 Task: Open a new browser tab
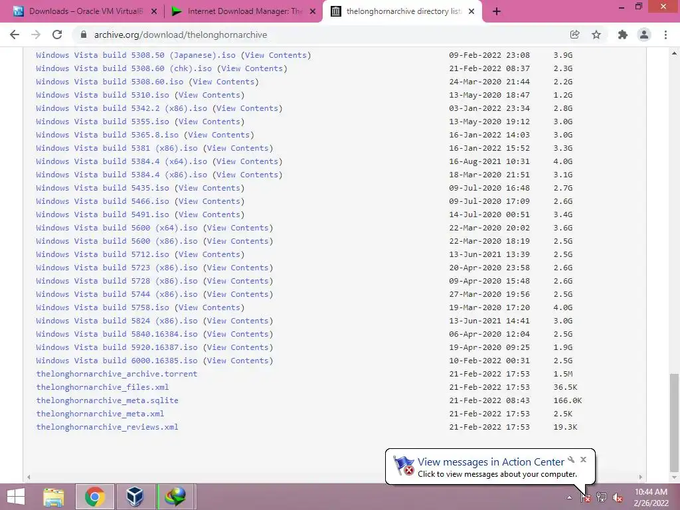[497, 11]
